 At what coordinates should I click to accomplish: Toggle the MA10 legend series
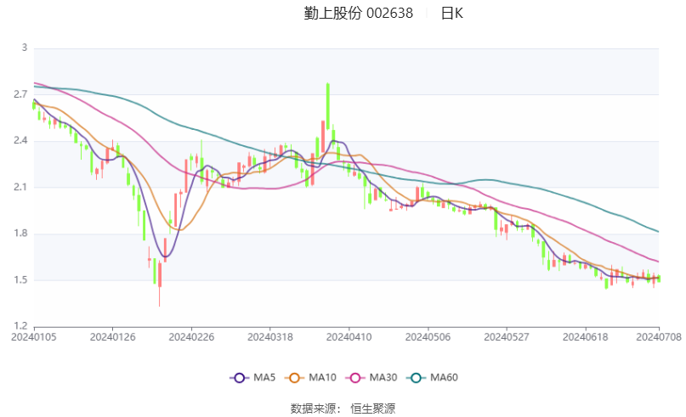310,378
